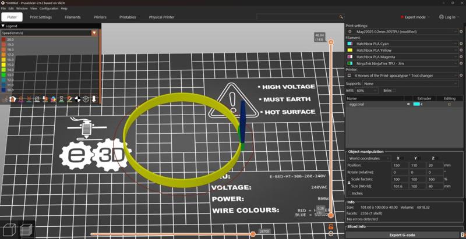Screen dimensions: 466x239
Task: Click the search input field
Action: coord(298,17)
